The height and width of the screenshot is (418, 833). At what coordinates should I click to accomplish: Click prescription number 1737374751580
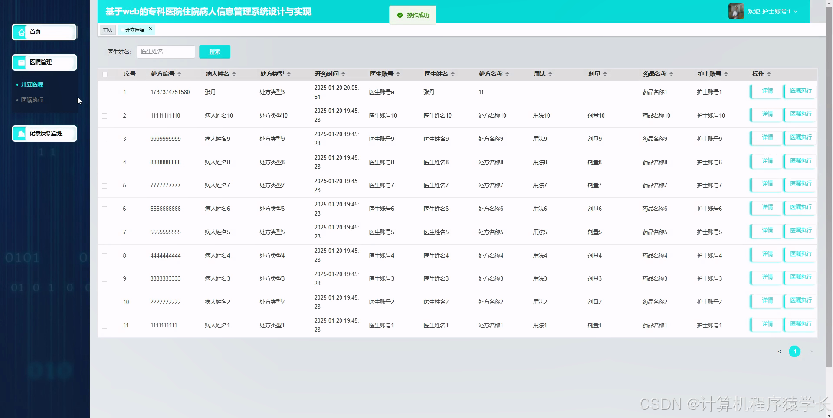coord(170,92)
